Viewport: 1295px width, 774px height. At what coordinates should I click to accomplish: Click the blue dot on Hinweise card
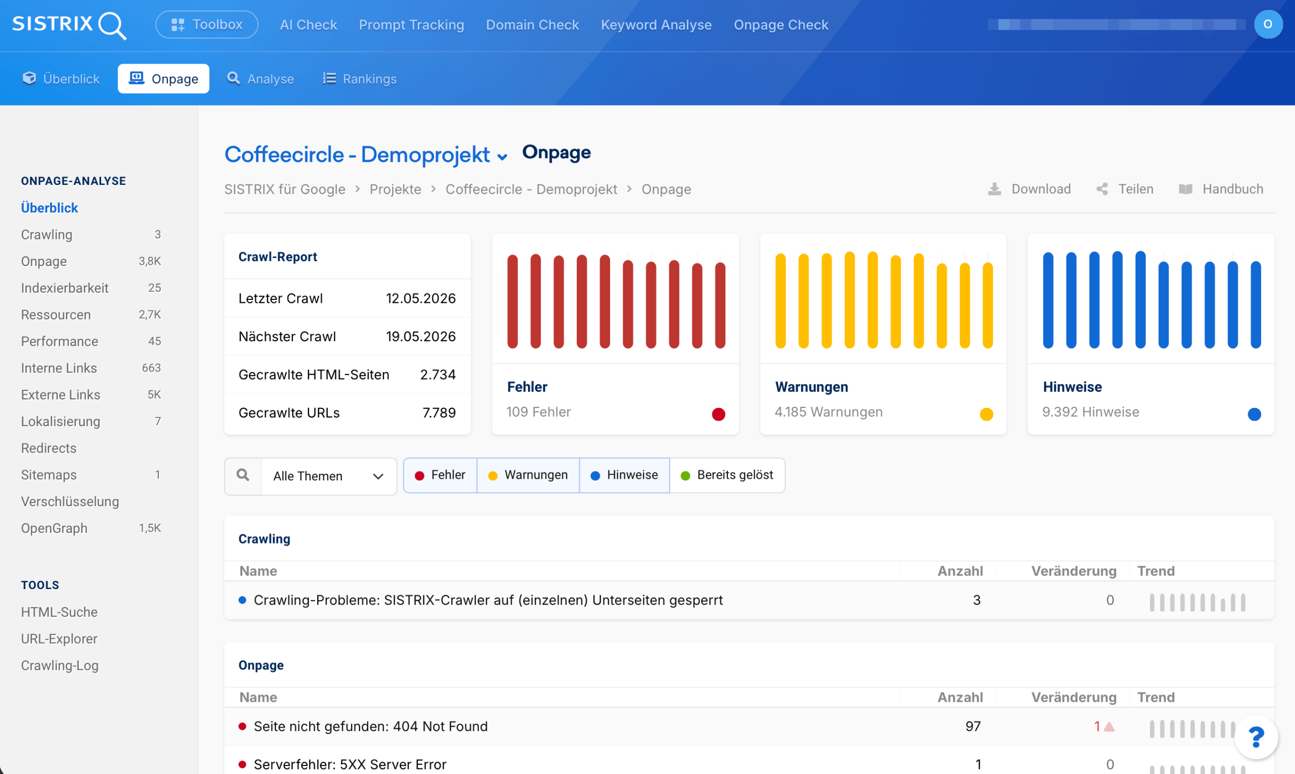1255,414
